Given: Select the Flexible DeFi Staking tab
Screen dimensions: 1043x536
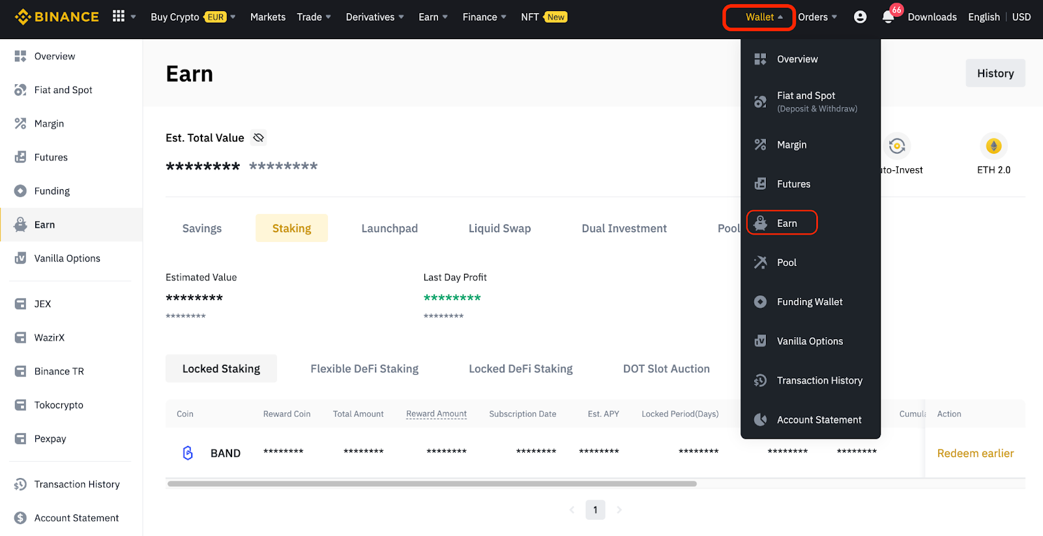Looking at the screenshot, I should click(x=364, y=369).
